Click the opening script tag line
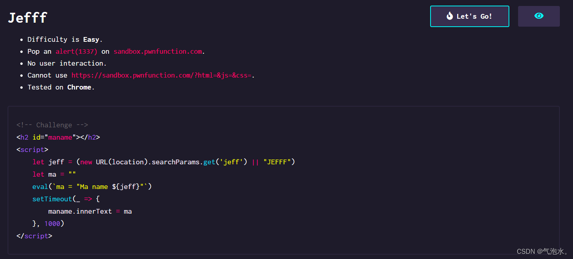Screen dimensions: 573x259 (32, 150)
